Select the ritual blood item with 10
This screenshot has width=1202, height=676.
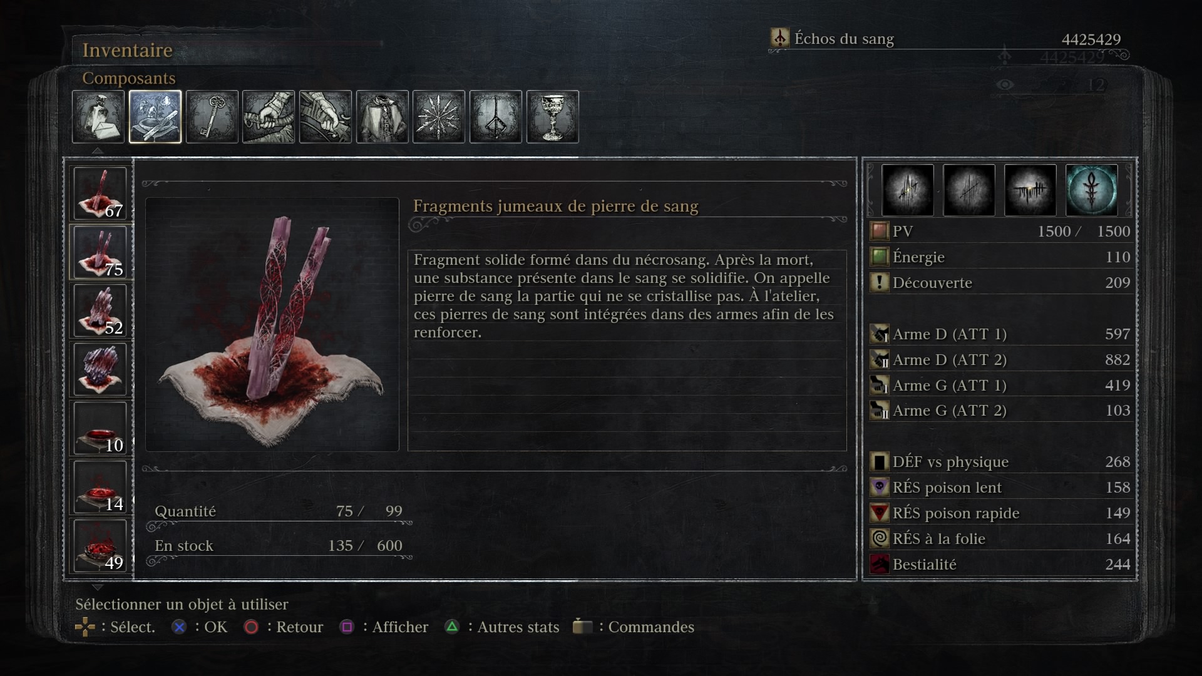tap(100, 428)
